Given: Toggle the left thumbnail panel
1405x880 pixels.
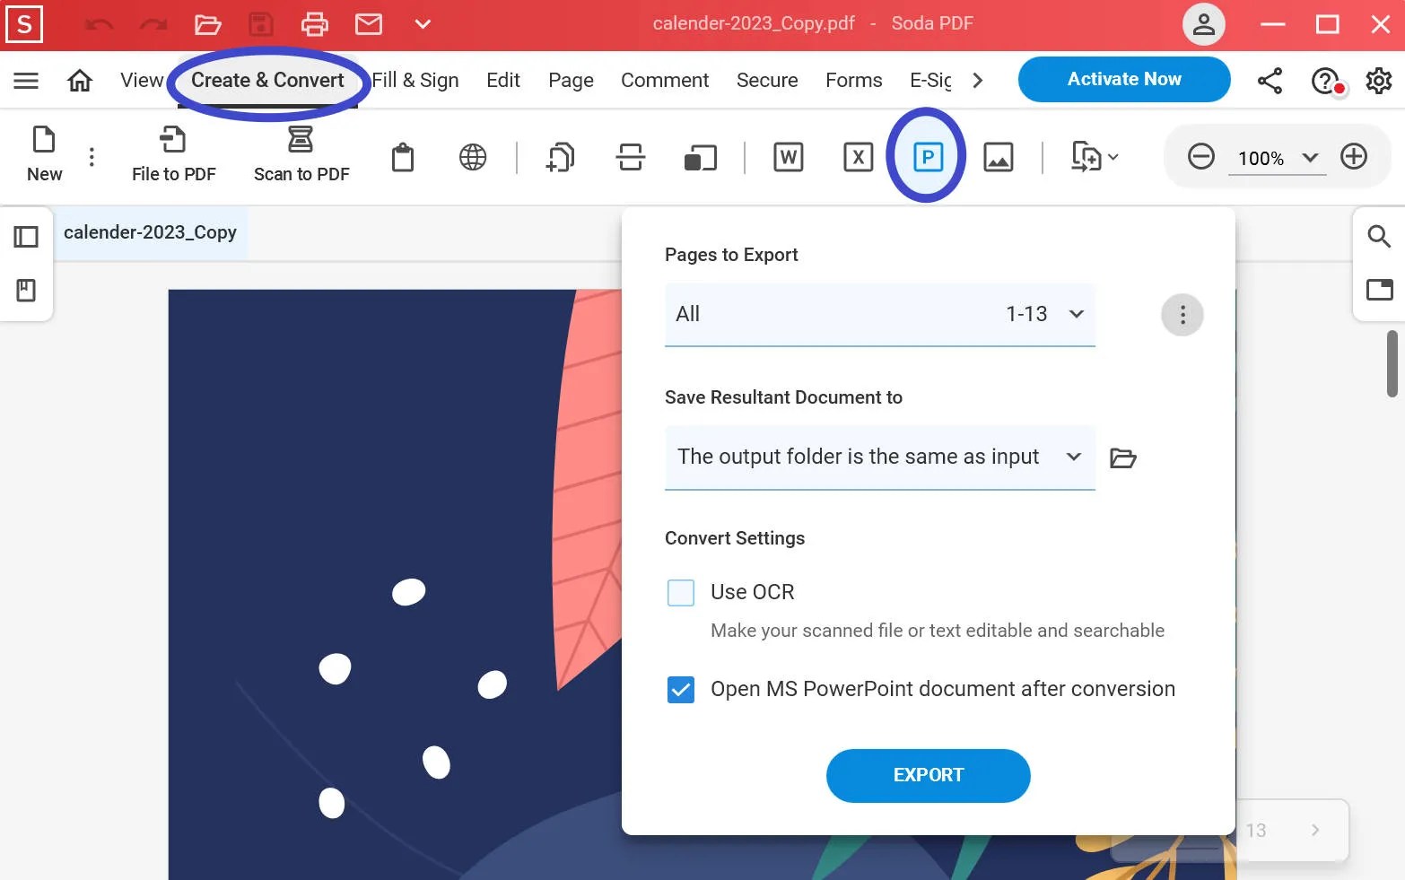Looking at the screenshot, I should click(x=26, y=236).
